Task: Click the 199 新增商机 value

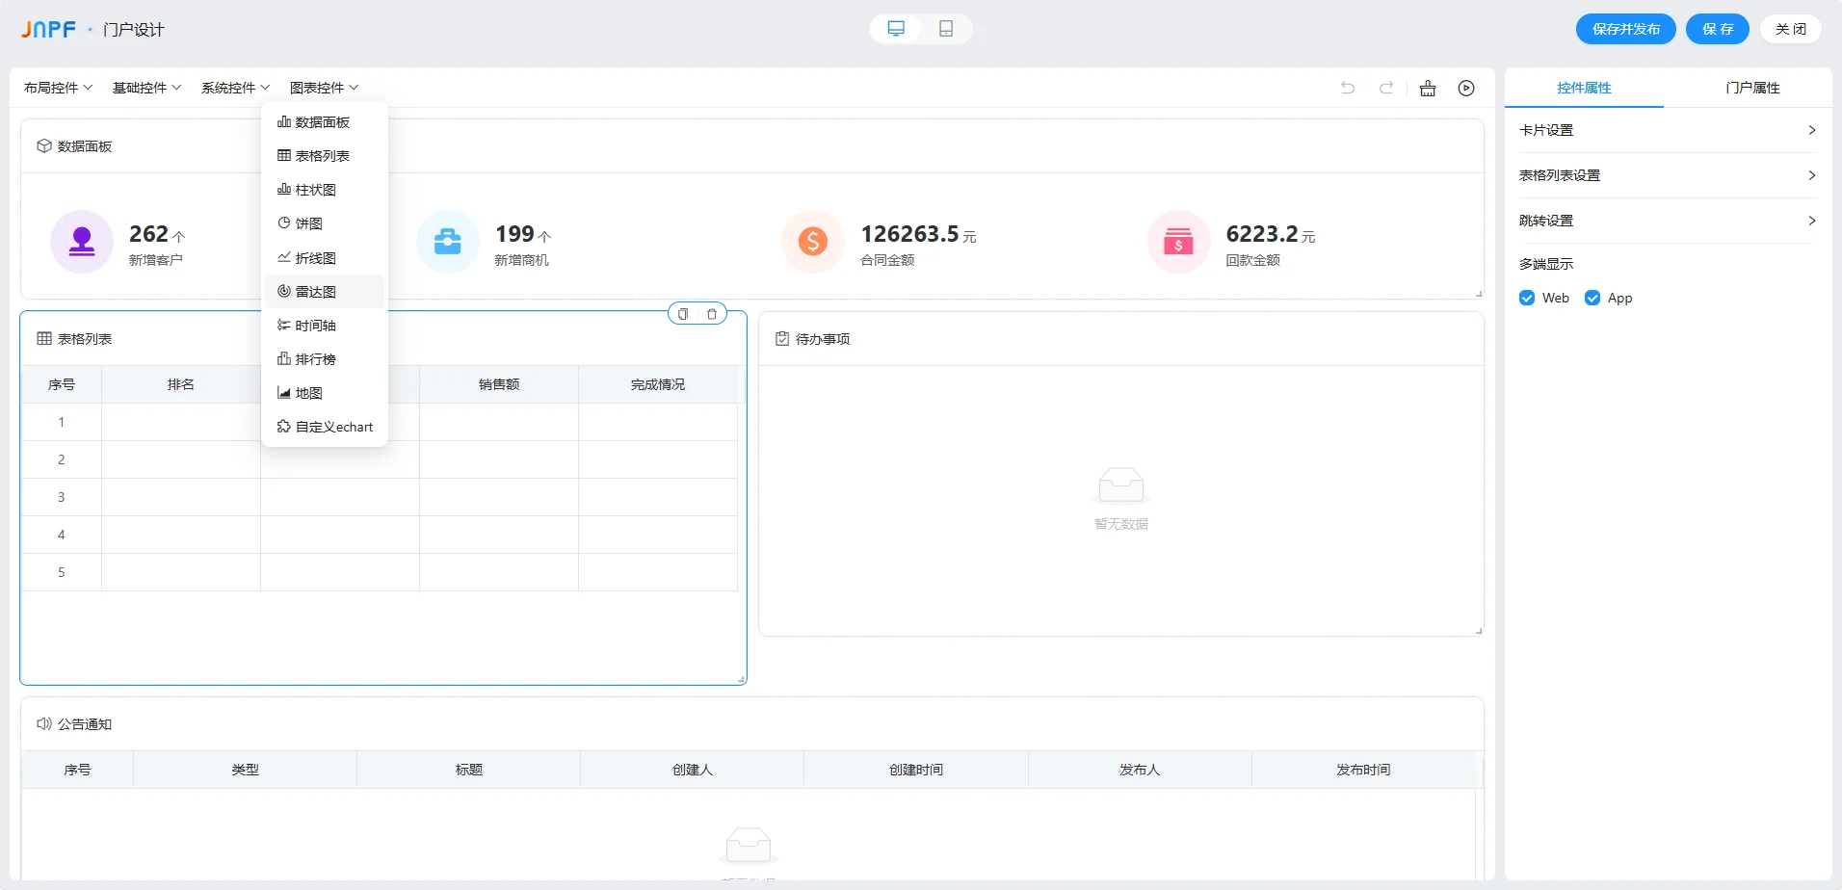Action: 514,234
